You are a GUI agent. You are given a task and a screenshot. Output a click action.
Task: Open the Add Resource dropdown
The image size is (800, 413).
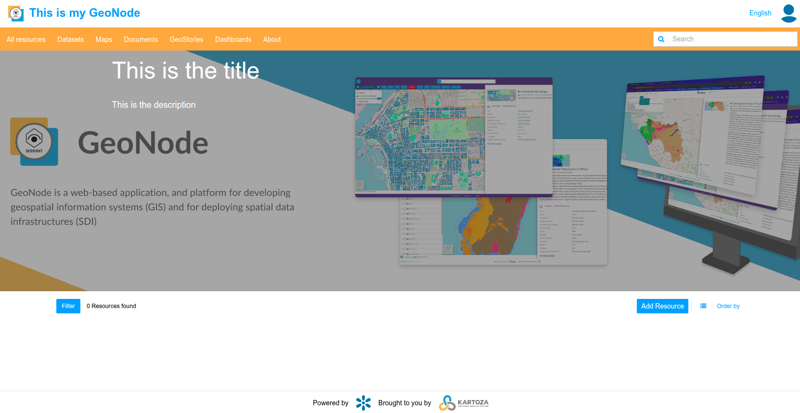point(662,306)
